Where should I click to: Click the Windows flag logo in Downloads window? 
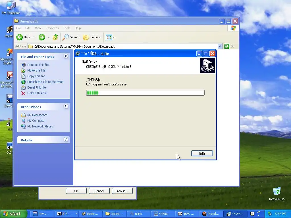point(233,28)
